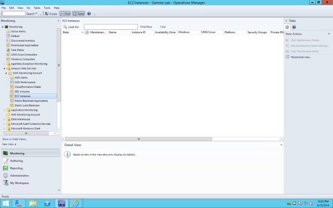Image resolution: width=333 pixels, height=208 pixels.
Task: Select the Task Status icon
Action: pos(8,50)
